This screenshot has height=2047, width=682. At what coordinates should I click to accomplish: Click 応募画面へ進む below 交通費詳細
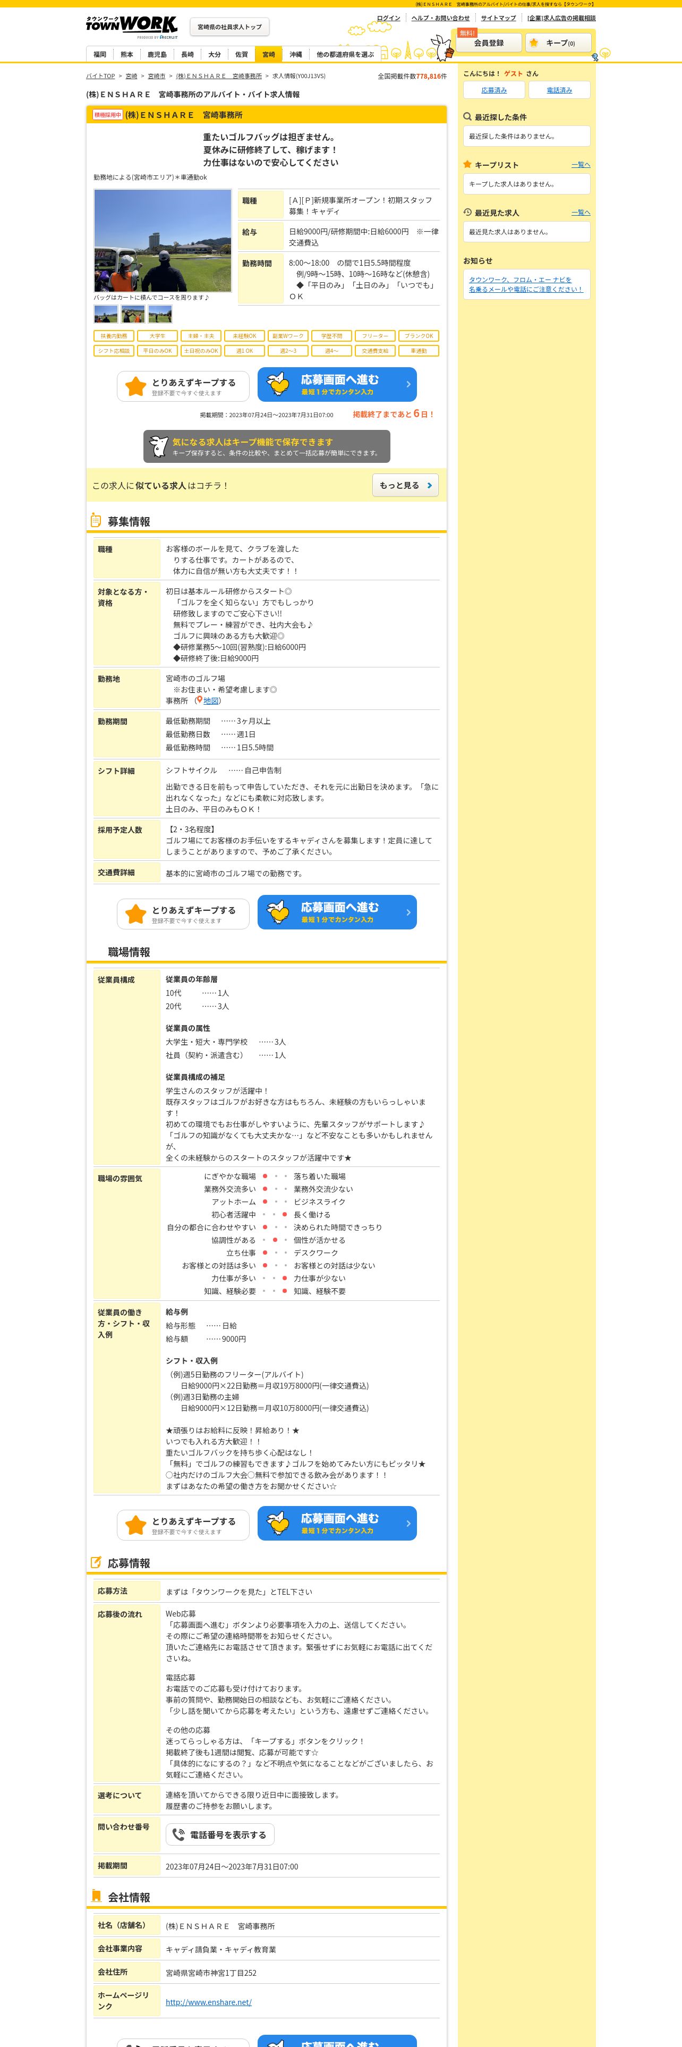click(x=337, y=912)
